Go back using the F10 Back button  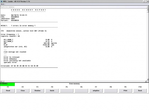pos(140,90)
